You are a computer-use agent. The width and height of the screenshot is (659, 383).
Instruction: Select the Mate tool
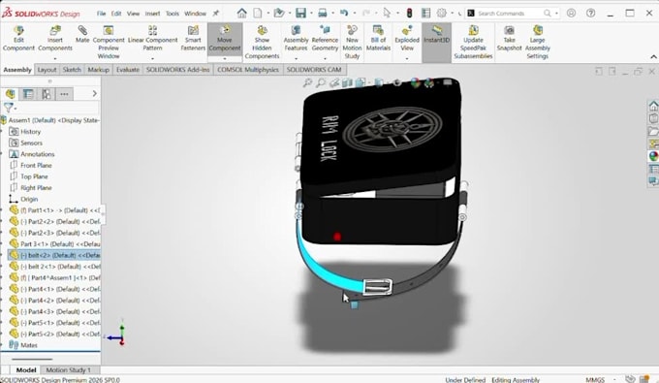click(x=82, y=35)
